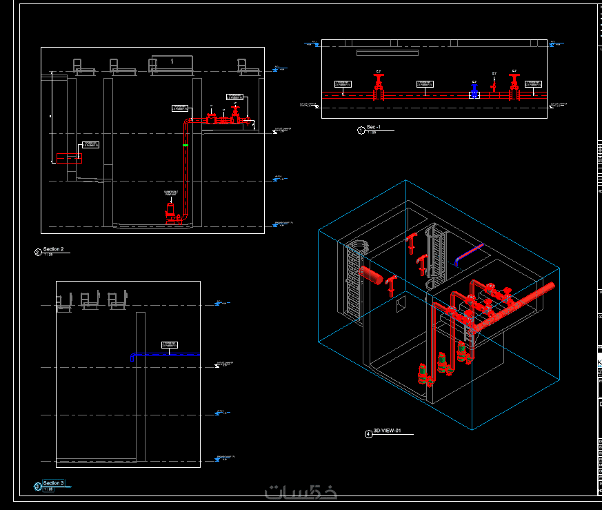Select the red rectangular pipe outline in Section 2

click(69, 158)
